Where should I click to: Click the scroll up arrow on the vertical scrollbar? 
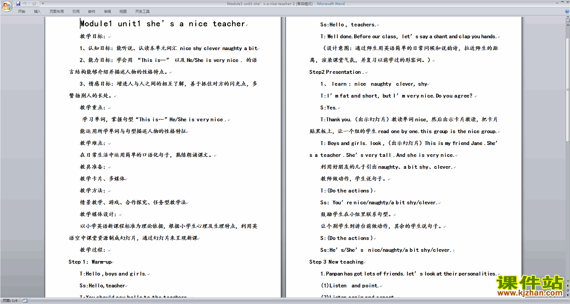click(x=568, y=25)
